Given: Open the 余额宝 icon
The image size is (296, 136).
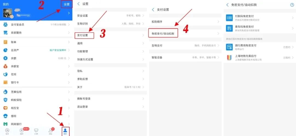Looking at the screenshot, I should click(5, 66).
